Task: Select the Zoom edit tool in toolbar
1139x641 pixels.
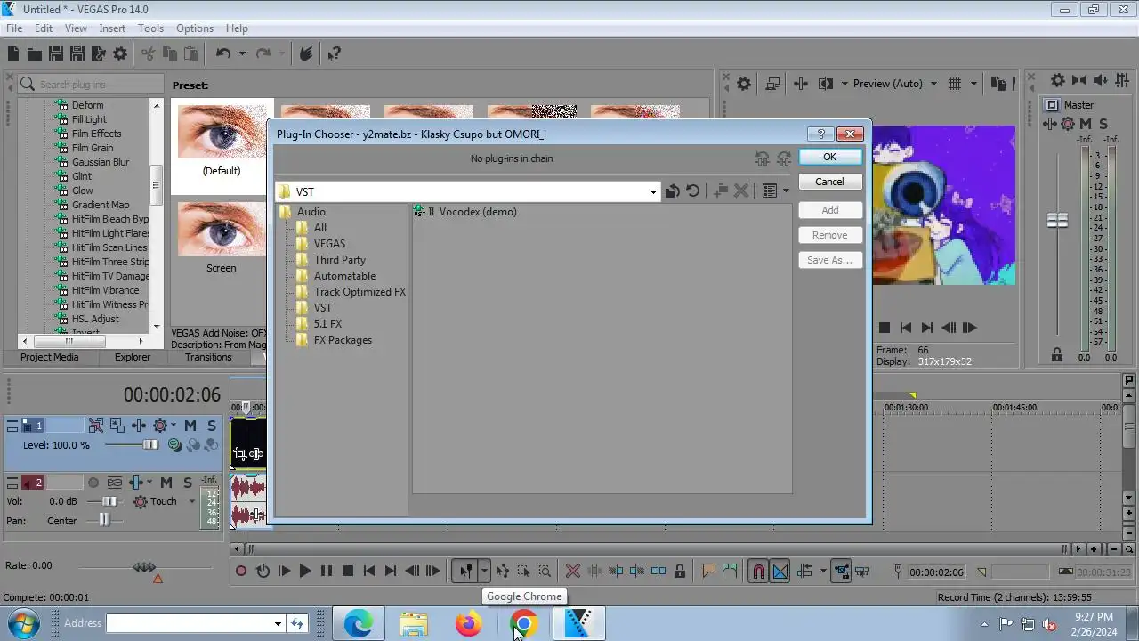Action: [x=545, y=572]
